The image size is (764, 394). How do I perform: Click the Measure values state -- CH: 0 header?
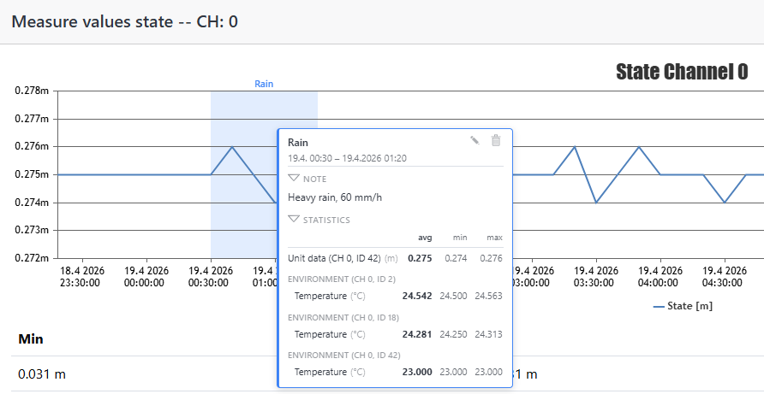coord(125,21)
